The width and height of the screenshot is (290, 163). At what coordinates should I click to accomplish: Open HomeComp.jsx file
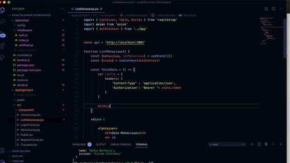click(30, 115)
